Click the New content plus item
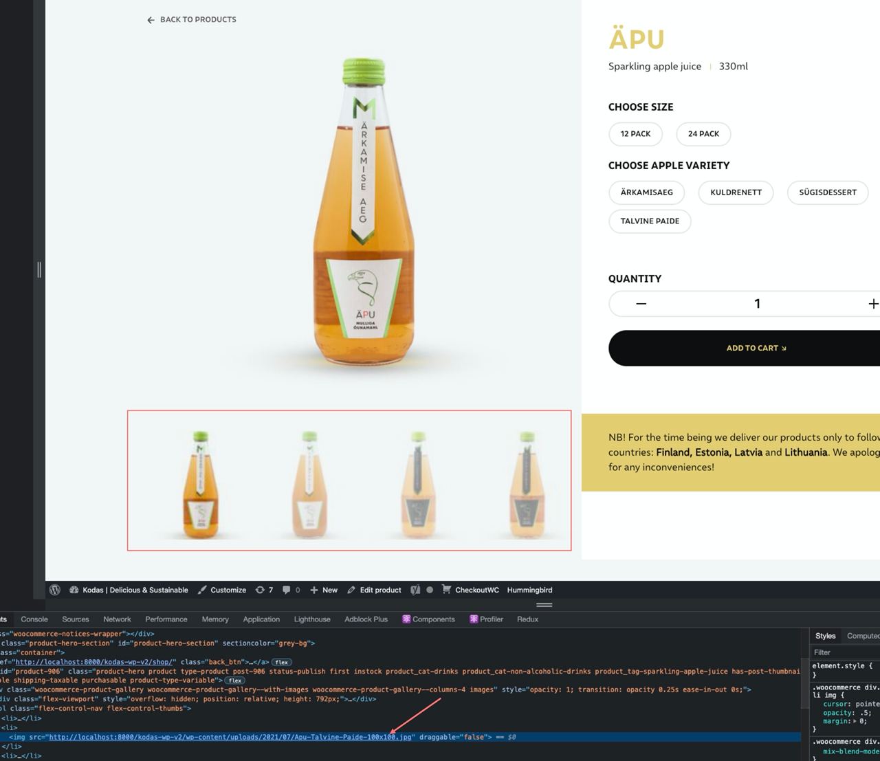 323,590
